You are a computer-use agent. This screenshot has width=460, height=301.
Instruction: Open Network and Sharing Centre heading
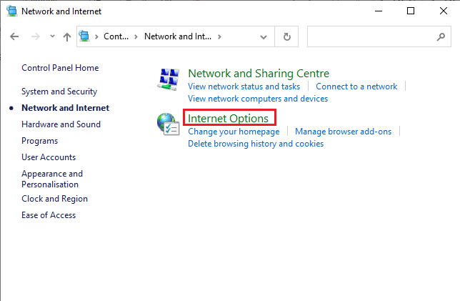click(259, 74)
